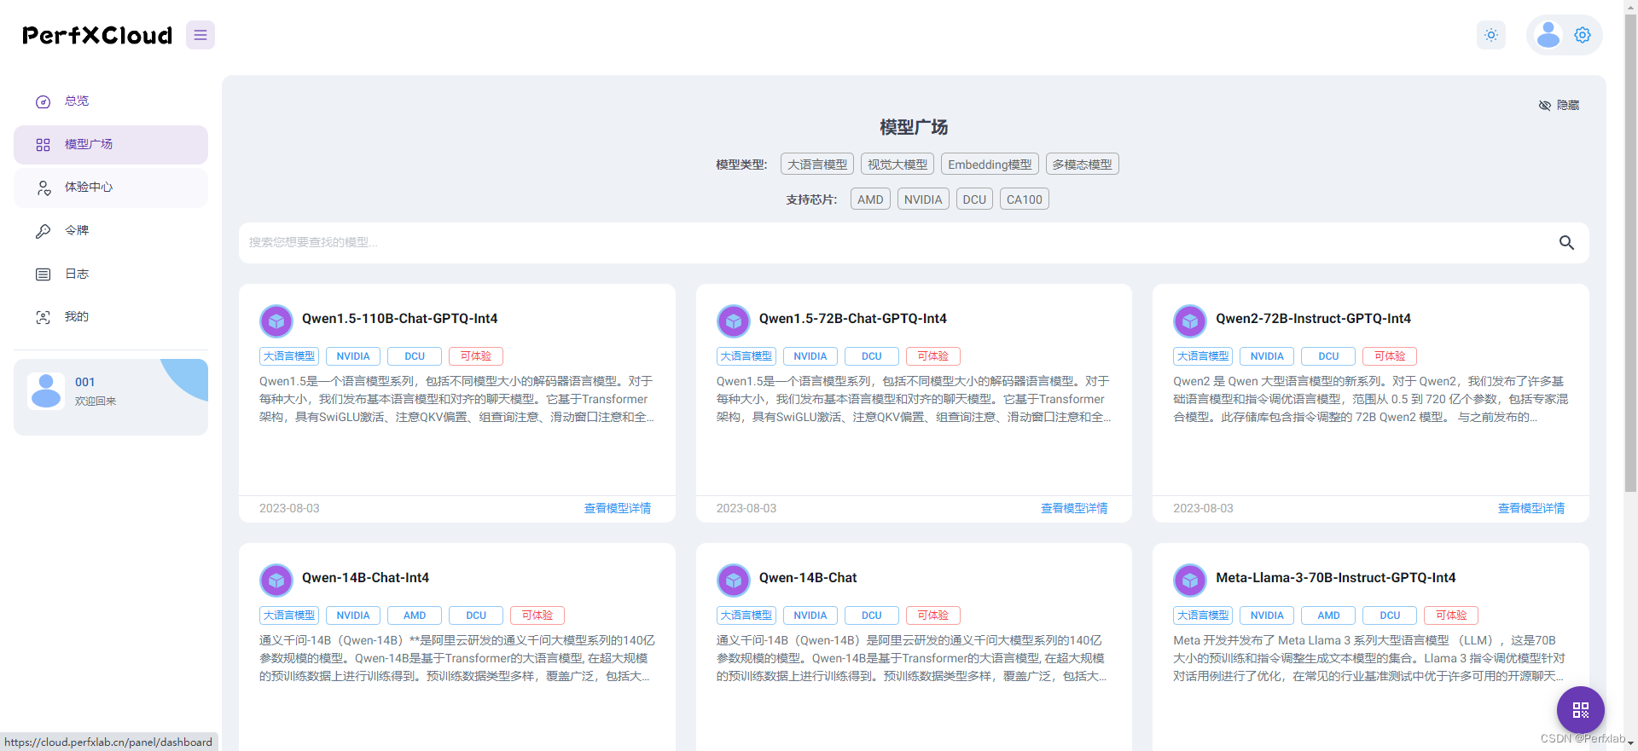Click 可体验 tag on Meta-Llama-3-70B card
Image resolution: width=1638 pixels, height=751 pixels.
click(1451, 615)
